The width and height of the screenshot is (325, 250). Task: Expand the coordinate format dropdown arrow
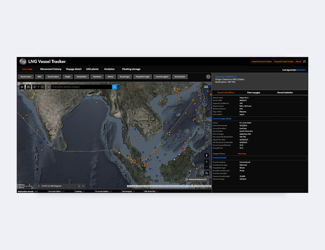pos(83,186)
